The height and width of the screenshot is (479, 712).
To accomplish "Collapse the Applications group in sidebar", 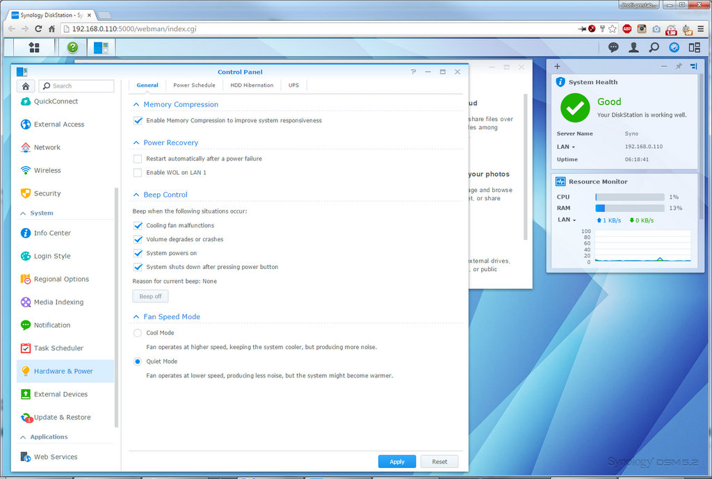I will pyautogui.click(x=23, y=437).
